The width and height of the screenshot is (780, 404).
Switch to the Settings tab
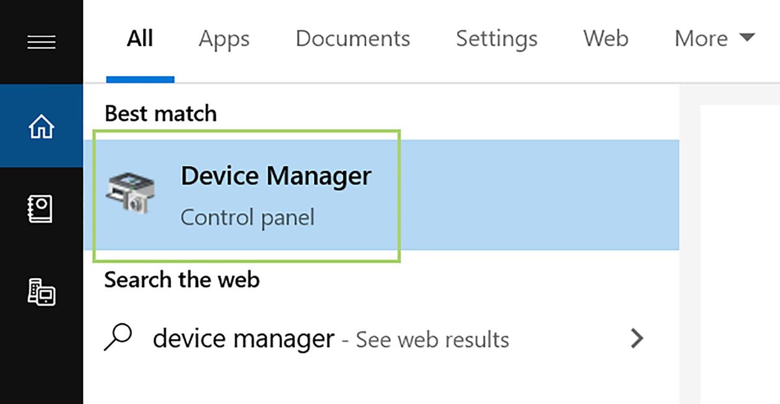pos(496,39)
